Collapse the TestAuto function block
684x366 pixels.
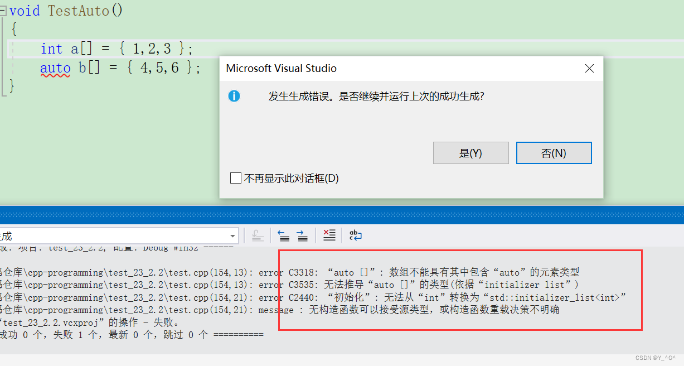(3, 10)
